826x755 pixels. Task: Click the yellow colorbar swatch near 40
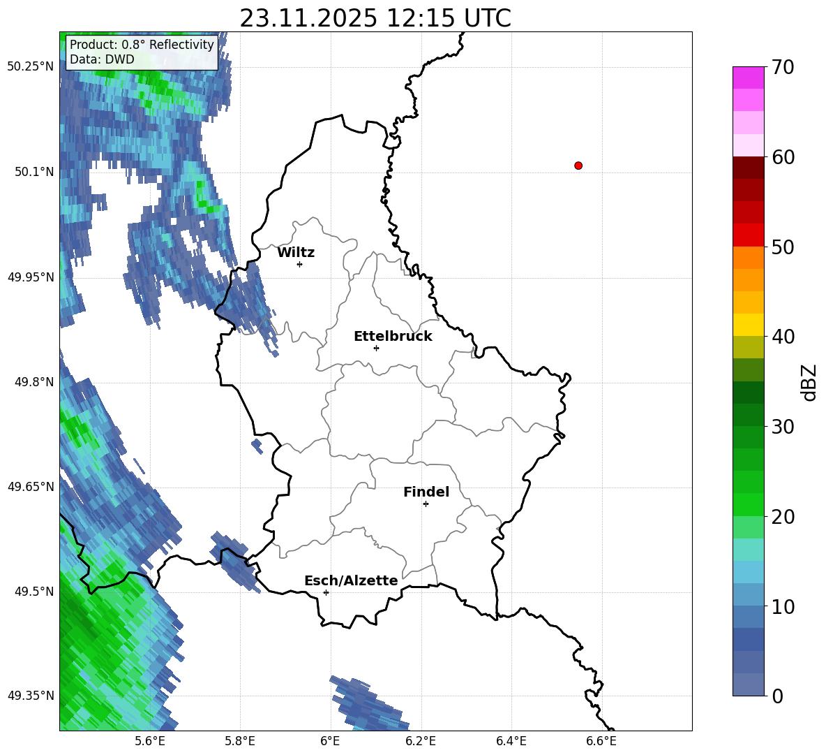pos(748,325)
